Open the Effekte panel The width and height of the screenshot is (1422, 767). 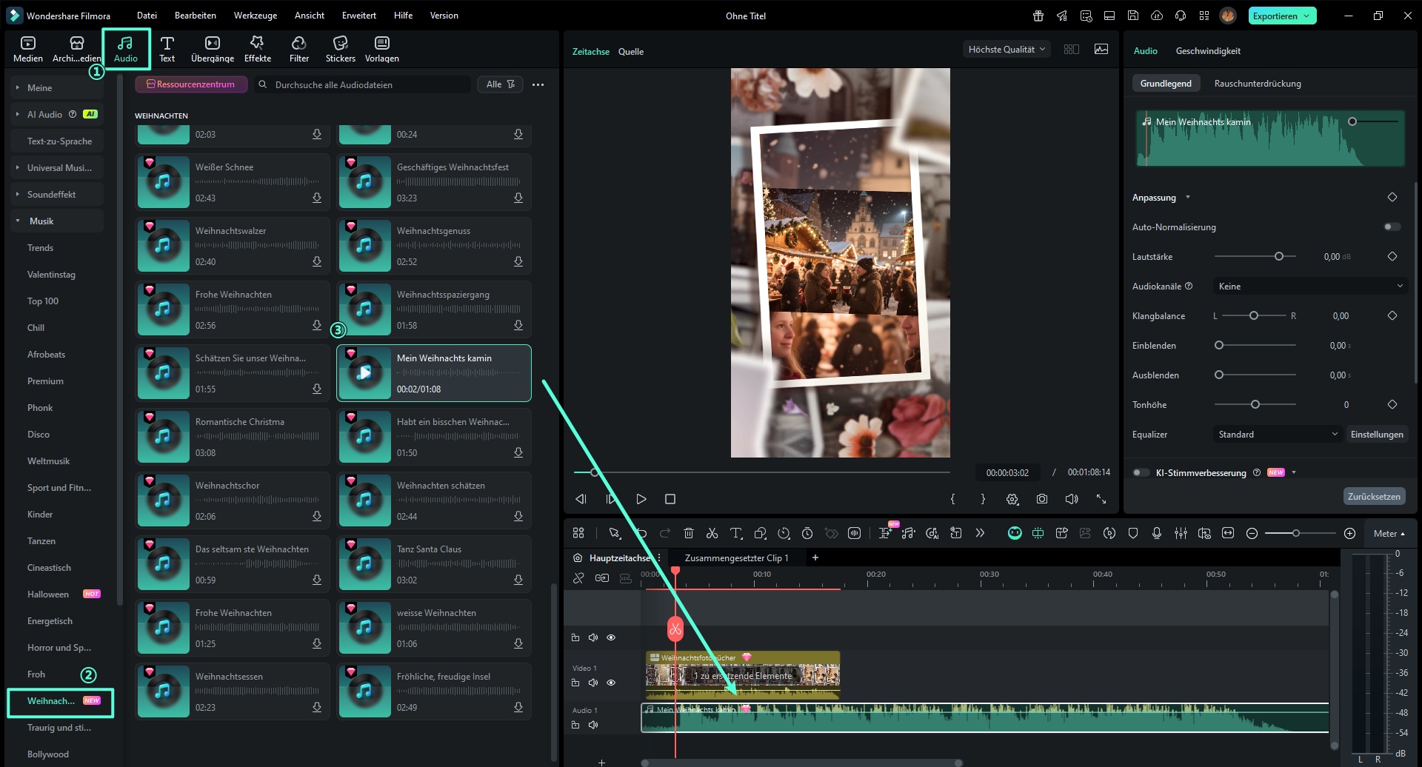pyautogui.click(x=257, y=49)
